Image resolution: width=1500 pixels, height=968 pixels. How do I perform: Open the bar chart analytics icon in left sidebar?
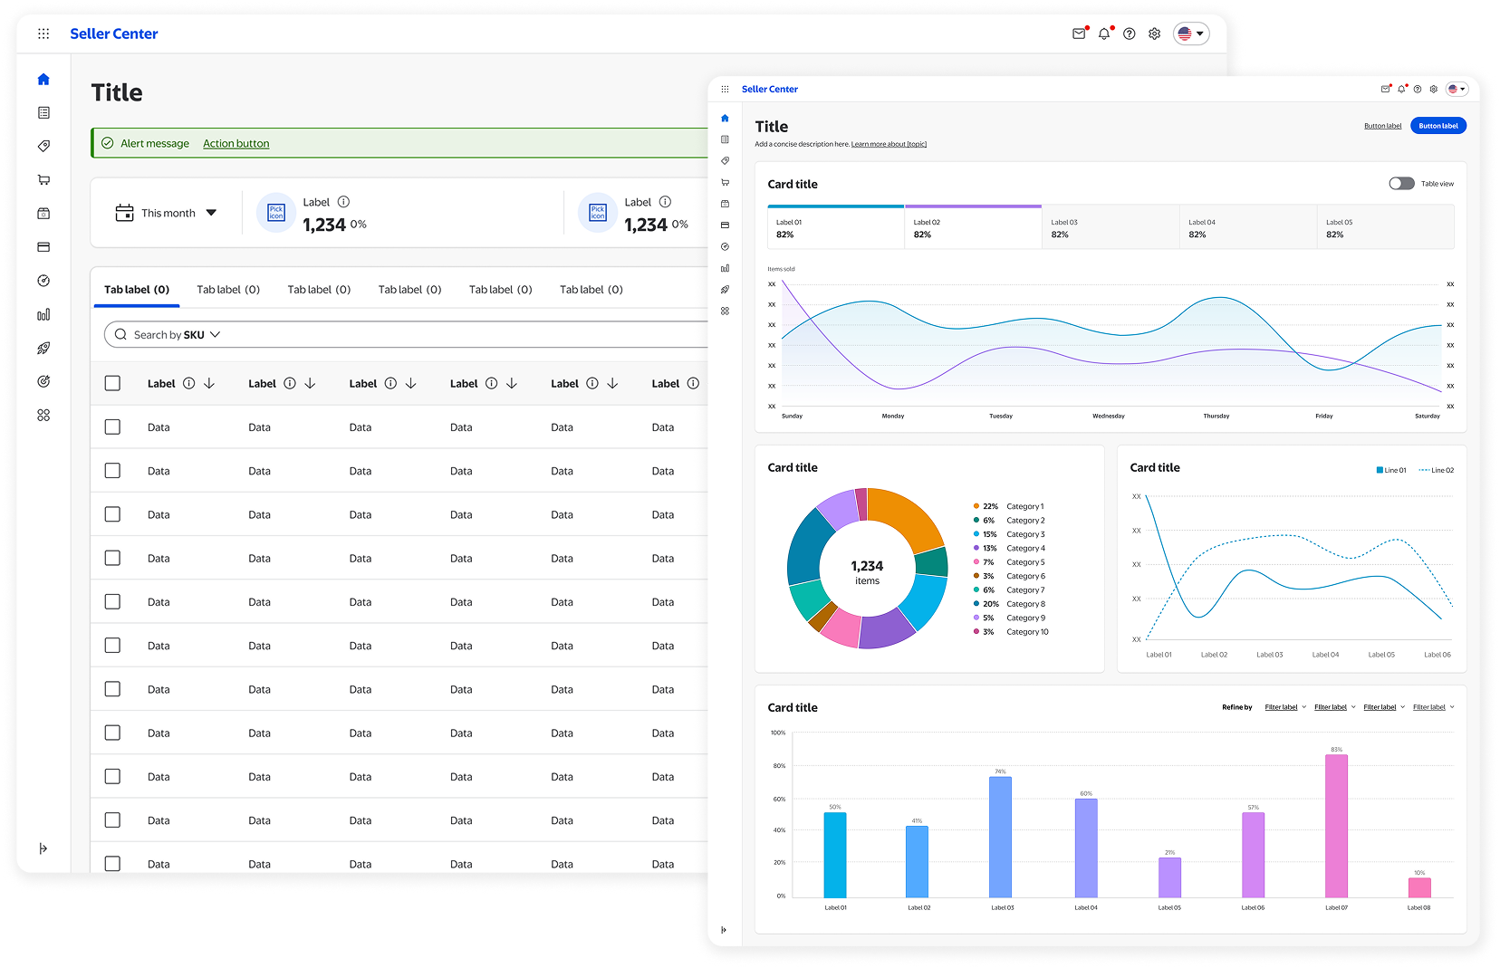tap(43, 315)
